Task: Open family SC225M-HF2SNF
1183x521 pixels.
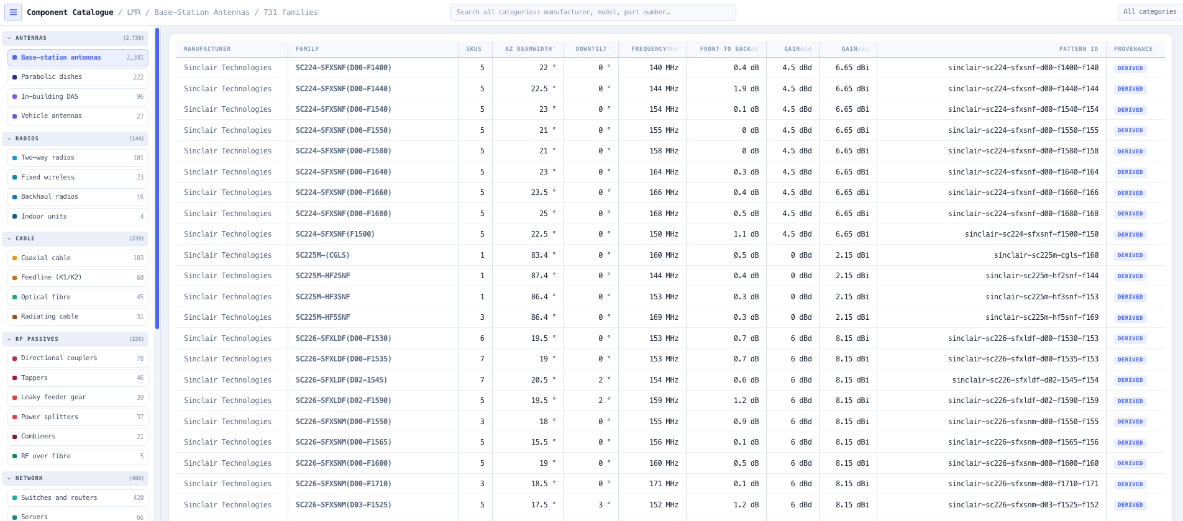Action: point(322,276)
